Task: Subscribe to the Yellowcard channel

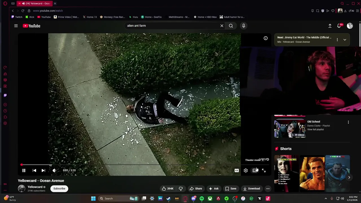Action: (x=59, y=189)
